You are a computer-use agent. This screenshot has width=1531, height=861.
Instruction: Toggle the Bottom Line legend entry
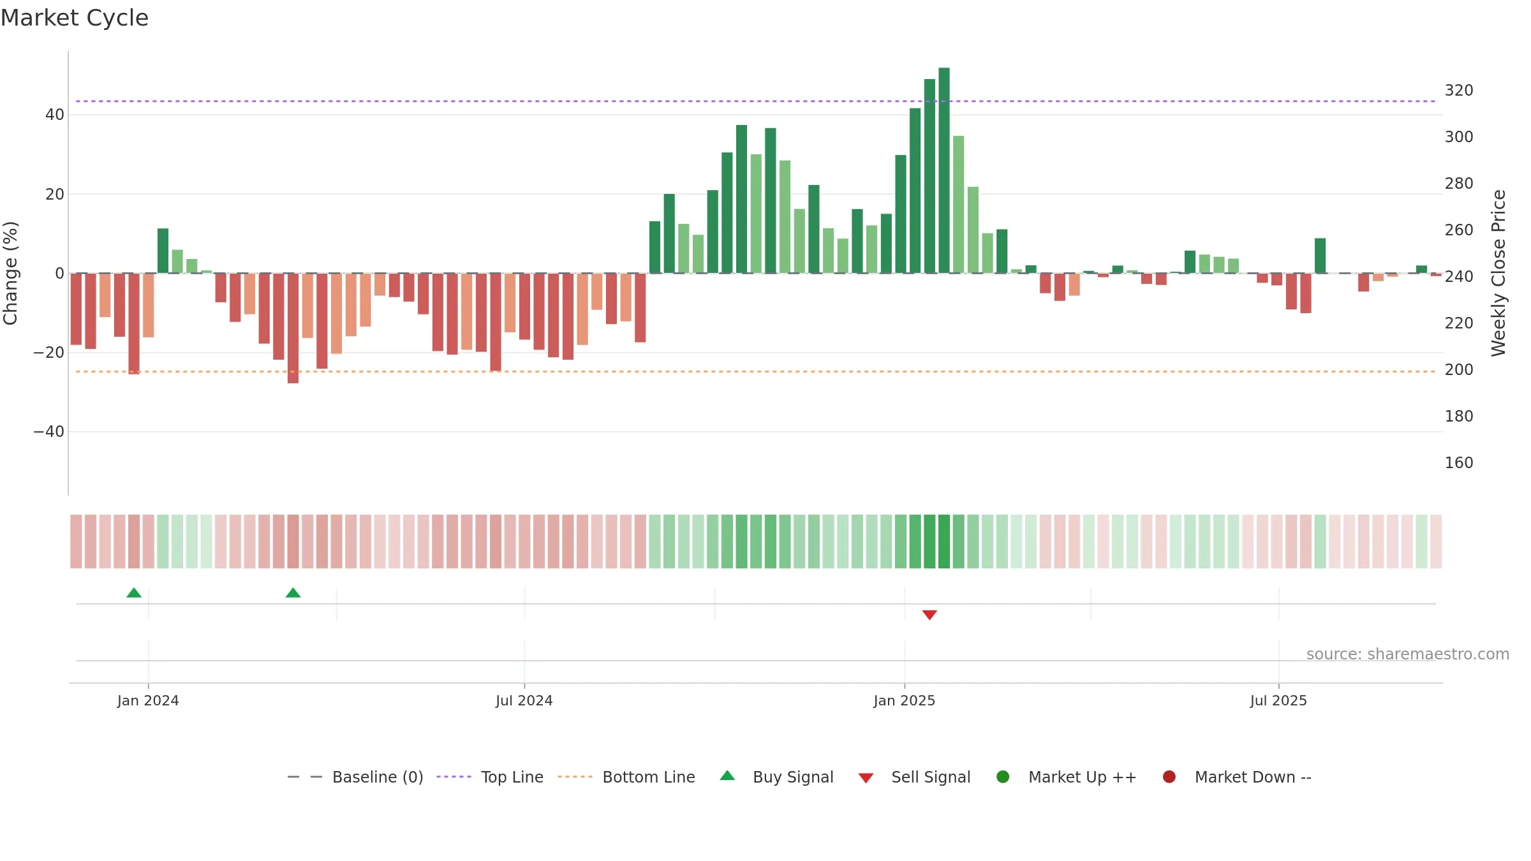626,777
